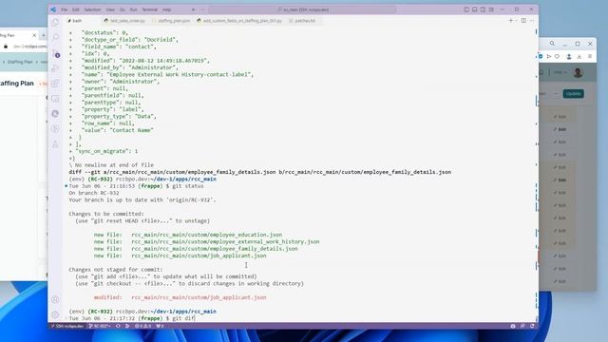Open notifications bell in status bar

coord(532,326)
